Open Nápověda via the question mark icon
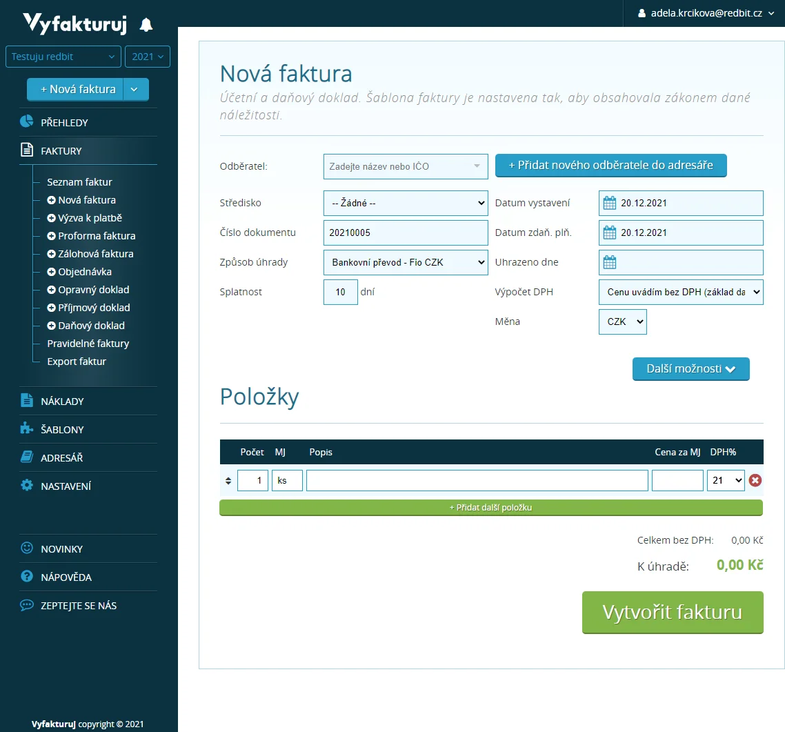This screenshot has height=732, width=785. (27, 577)
